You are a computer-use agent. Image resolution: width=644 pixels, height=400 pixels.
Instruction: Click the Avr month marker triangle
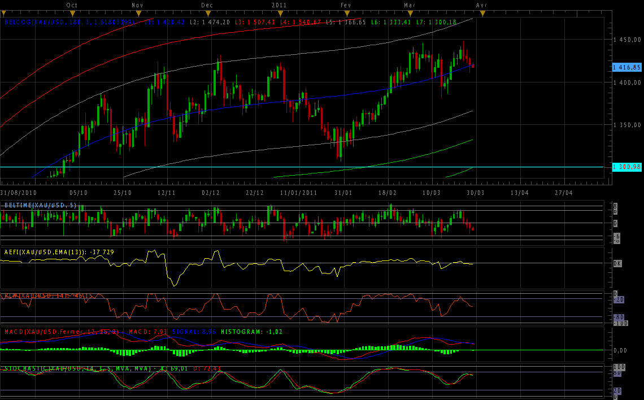pyautogui.click(x=482, y=12)
